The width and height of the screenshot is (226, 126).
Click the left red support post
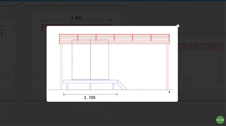[x=61, y=67]
